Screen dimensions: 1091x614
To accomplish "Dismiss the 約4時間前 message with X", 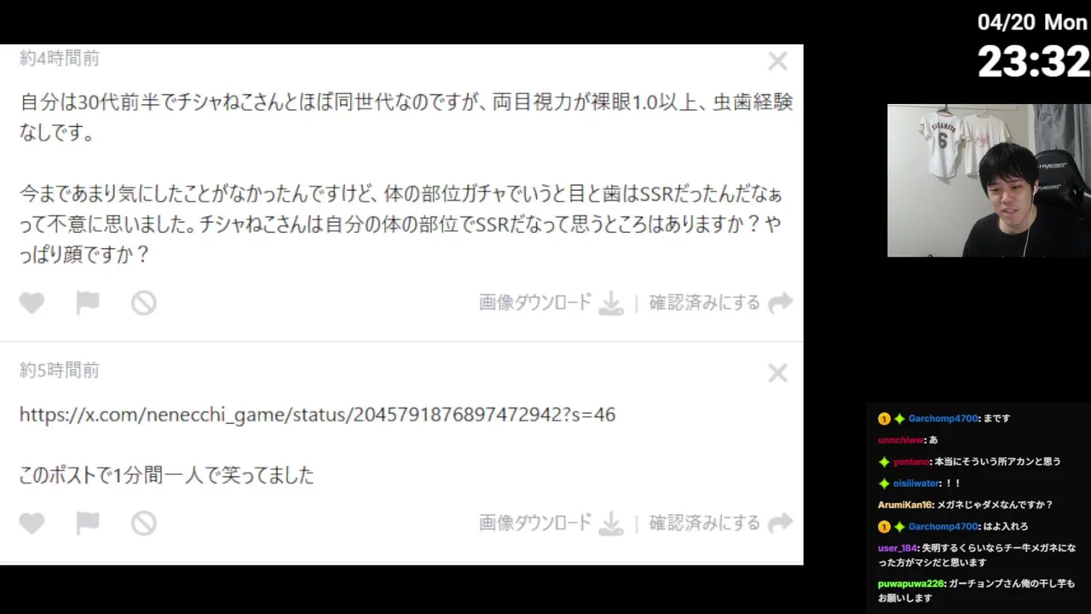I will point(777,61).
